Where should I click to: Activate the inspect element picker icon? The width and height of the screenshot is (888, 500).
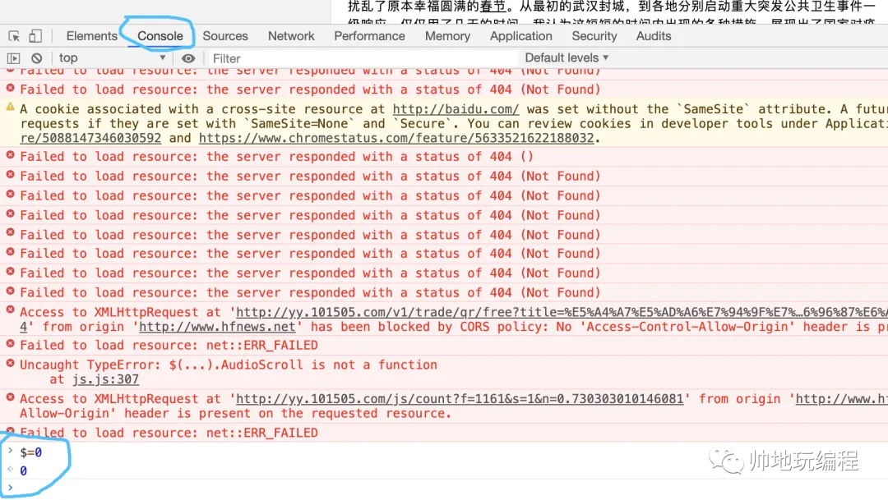click(14, 36)
